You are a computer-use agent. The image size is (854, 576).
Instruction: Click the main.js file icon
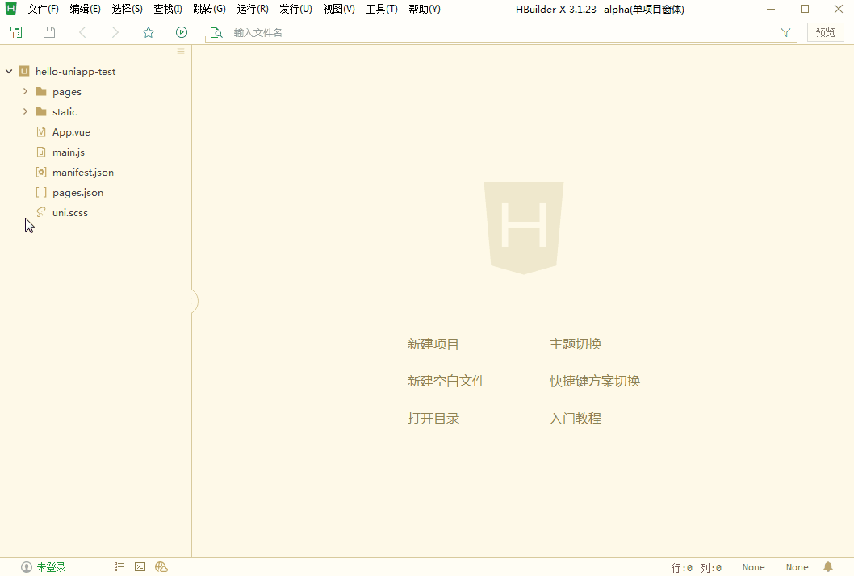(41, 152)
